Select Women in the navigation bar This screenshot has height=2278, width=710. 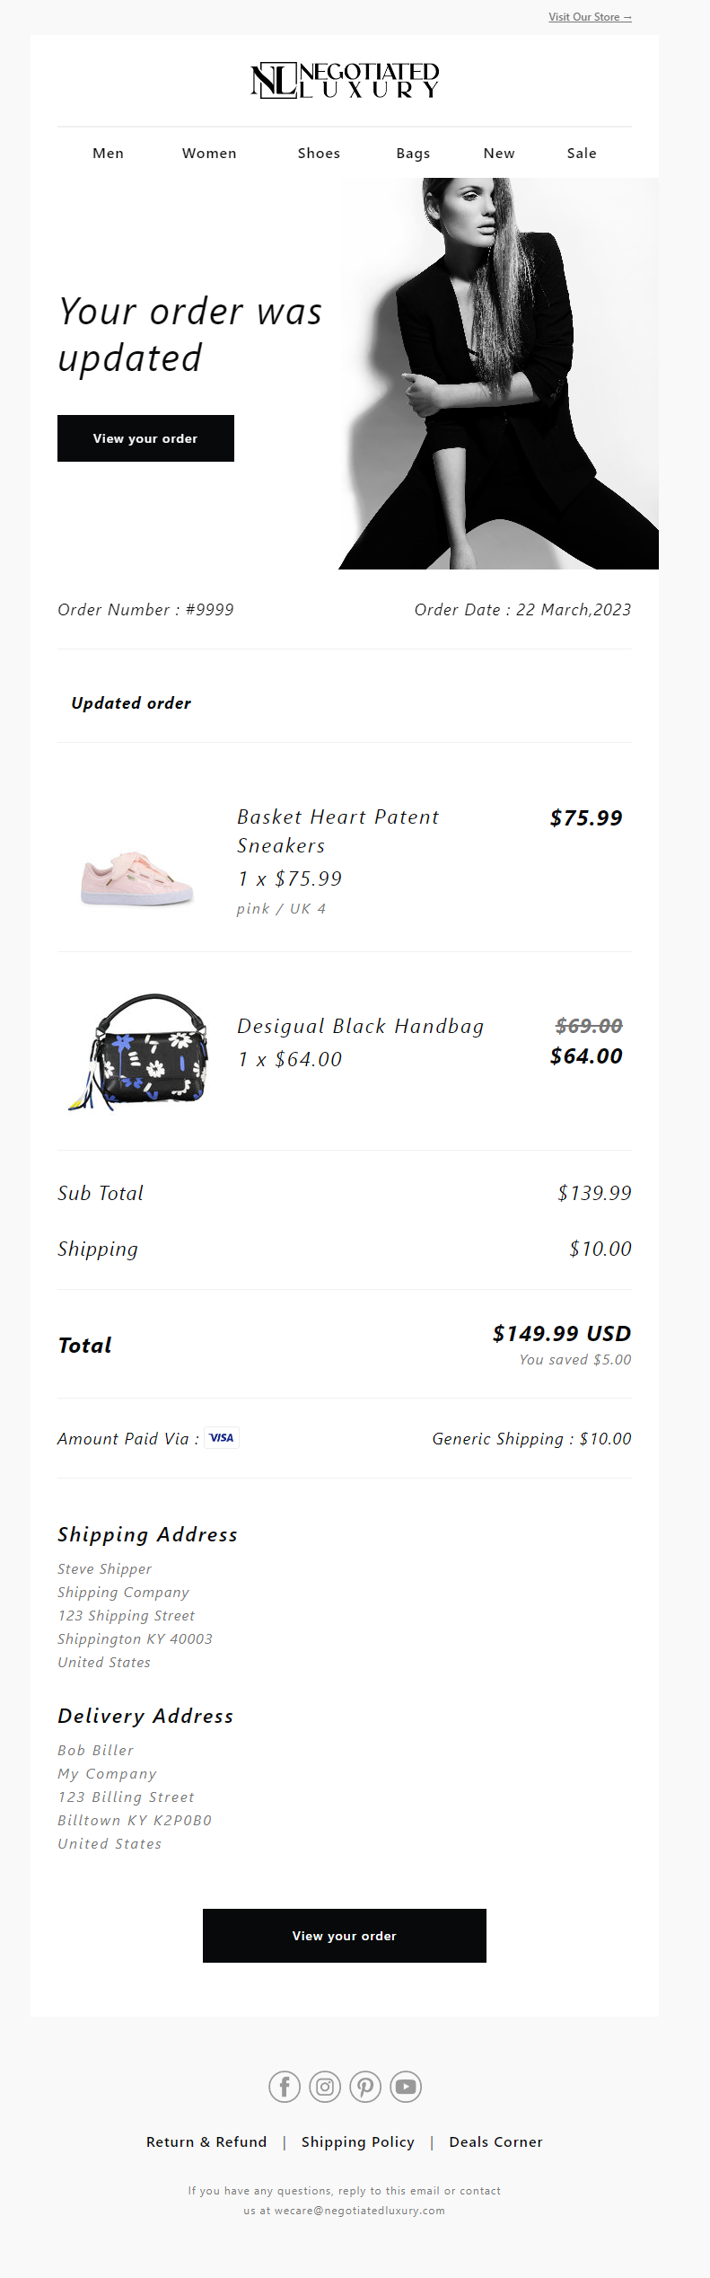pyautogui.click(x=209, y=154)
